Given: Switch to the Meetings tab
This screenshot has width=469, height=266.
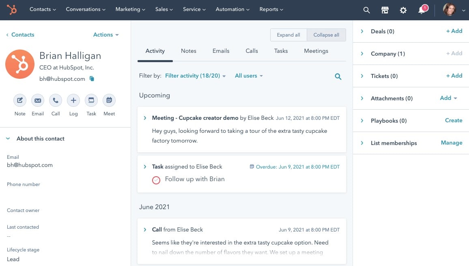Looking at the screenshot, I should click(x=316, y=51).
